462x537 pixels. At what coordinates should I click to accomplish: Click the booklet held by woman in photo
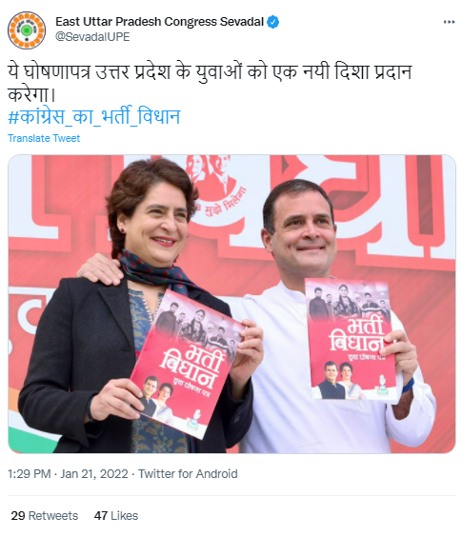187,364
